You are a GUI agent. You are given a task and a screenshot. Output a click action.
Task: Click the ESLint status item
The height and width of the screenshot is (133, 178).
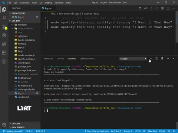pyautogui.click(x=162, y=131)
